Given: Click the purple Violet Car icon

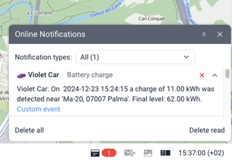Looking at the screenshot, I should (x=21, y=75).
